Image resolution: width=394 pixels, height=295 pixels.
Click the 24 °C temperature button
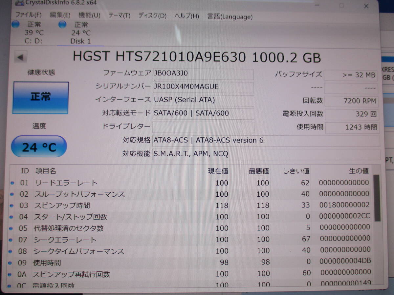coord(39,147)
